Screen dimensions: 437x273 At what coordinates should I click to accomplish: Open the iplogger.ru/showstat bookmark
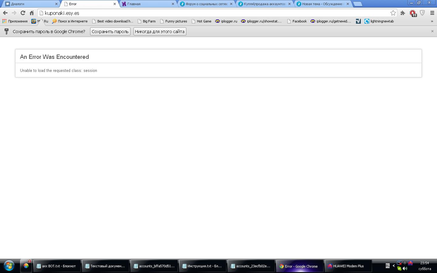click(x=262, y=21)
